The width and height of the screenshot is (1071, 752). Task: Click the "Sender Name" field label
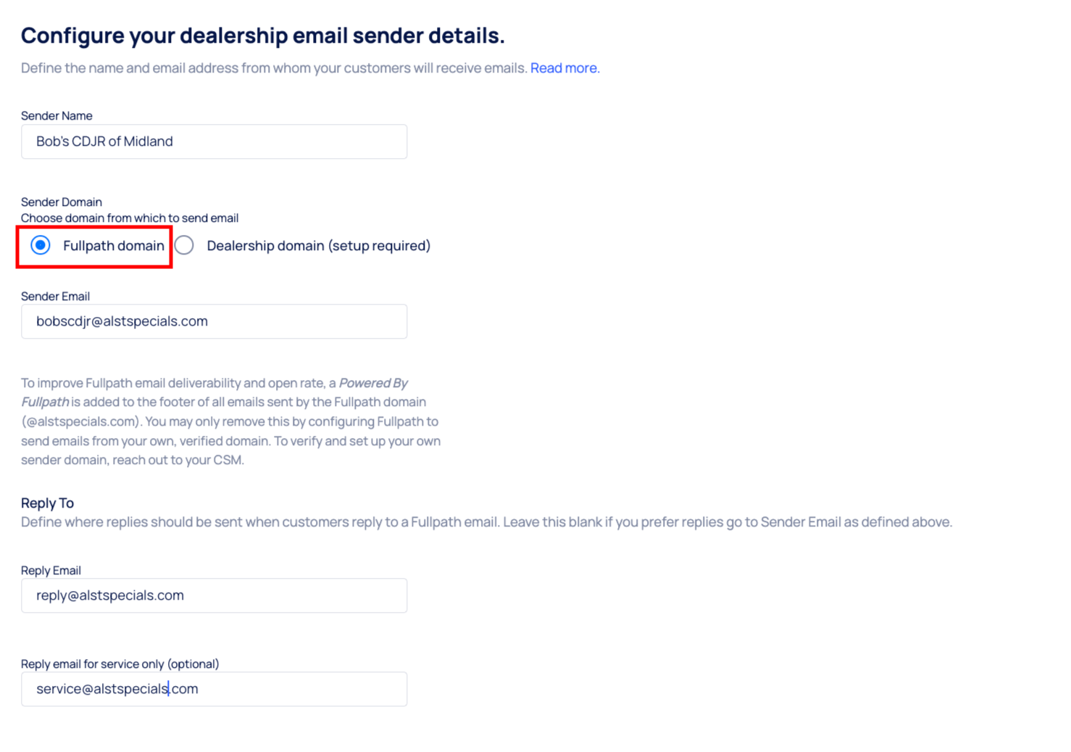pyautogui.click(x=57, y=116)
